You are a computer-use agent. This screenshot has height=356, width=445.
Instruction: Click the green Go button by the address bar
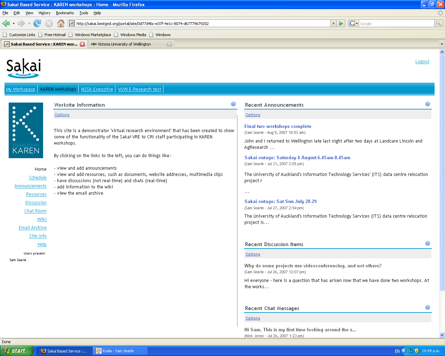[341, 23]
